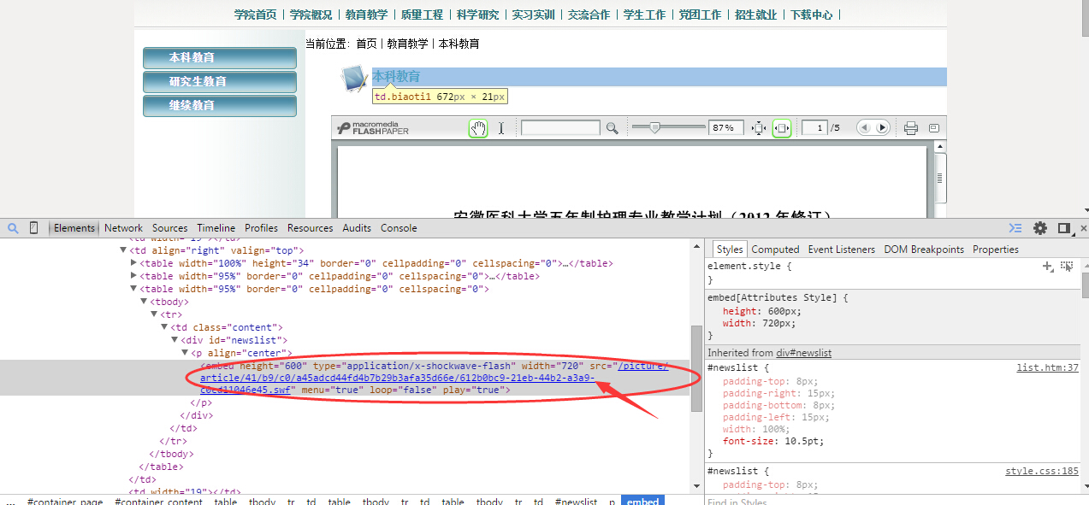
Task: Collapse the td class content node
Action: 164,327
